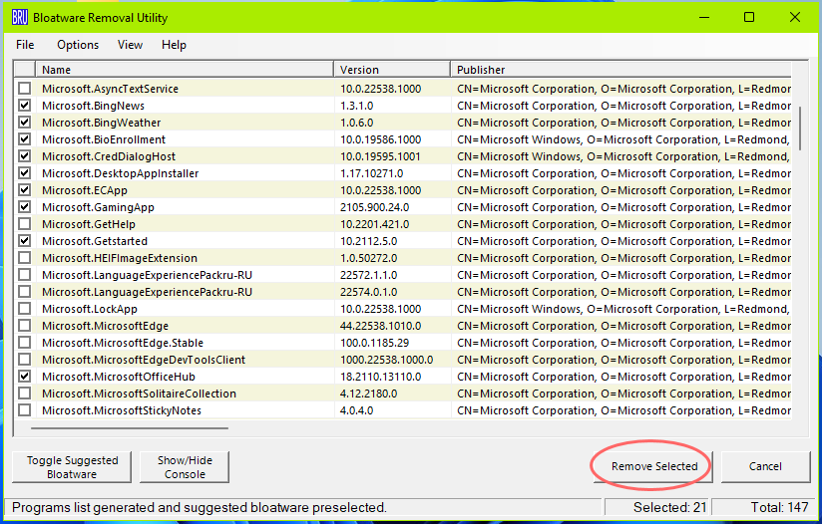
Task: Open the Options menu
Action: [78, 45]
